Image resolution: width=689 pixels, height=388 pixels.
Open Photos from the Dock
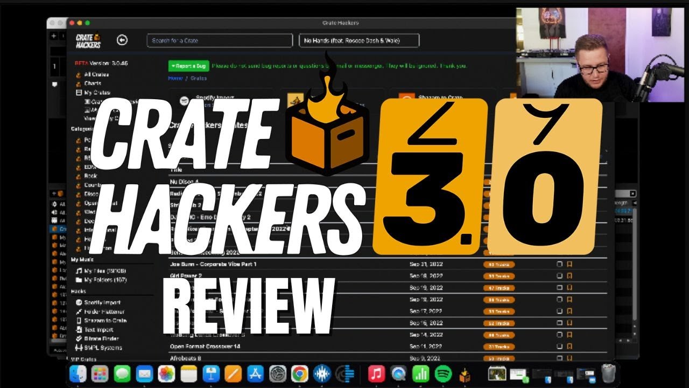coord(166,373)
